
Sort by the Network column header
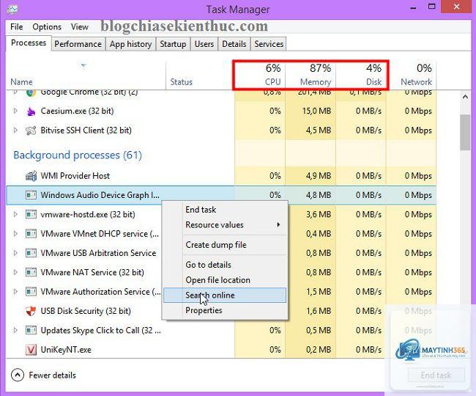click(412, 76)
